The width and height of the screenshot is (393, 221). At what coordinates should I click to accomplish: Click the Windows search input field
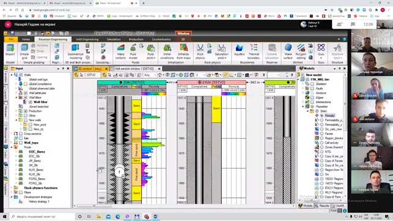(43, 217)
